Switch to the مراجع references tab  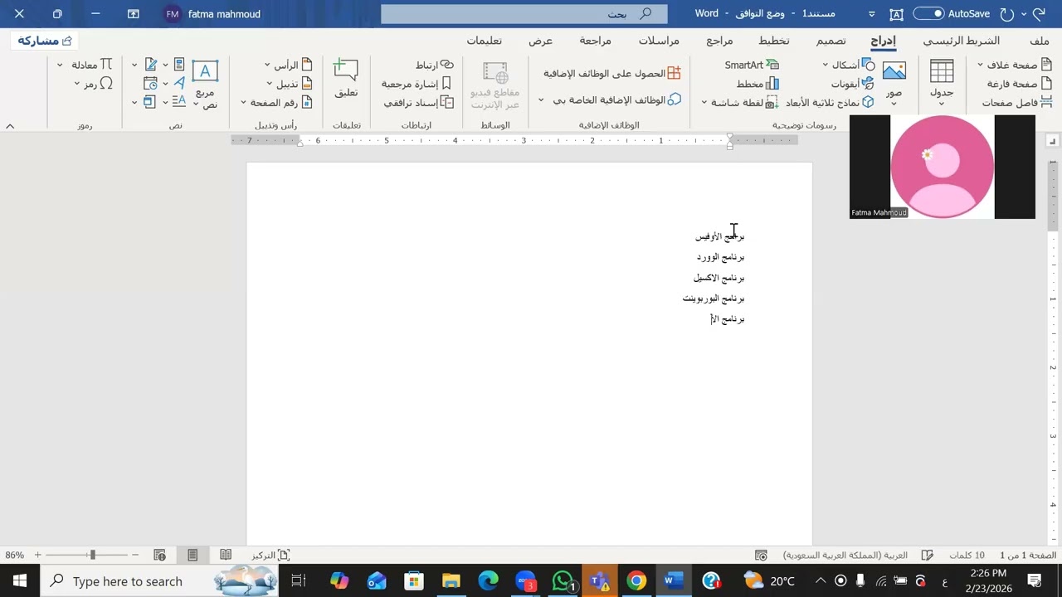coord(719,41)
